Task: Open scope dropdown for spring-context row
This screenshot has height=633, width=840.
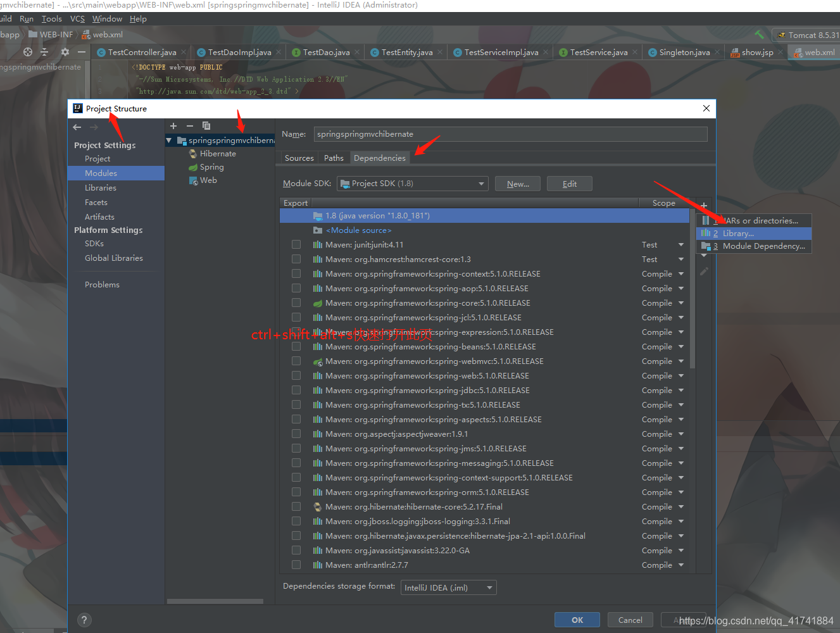Action: coord(681,274)
